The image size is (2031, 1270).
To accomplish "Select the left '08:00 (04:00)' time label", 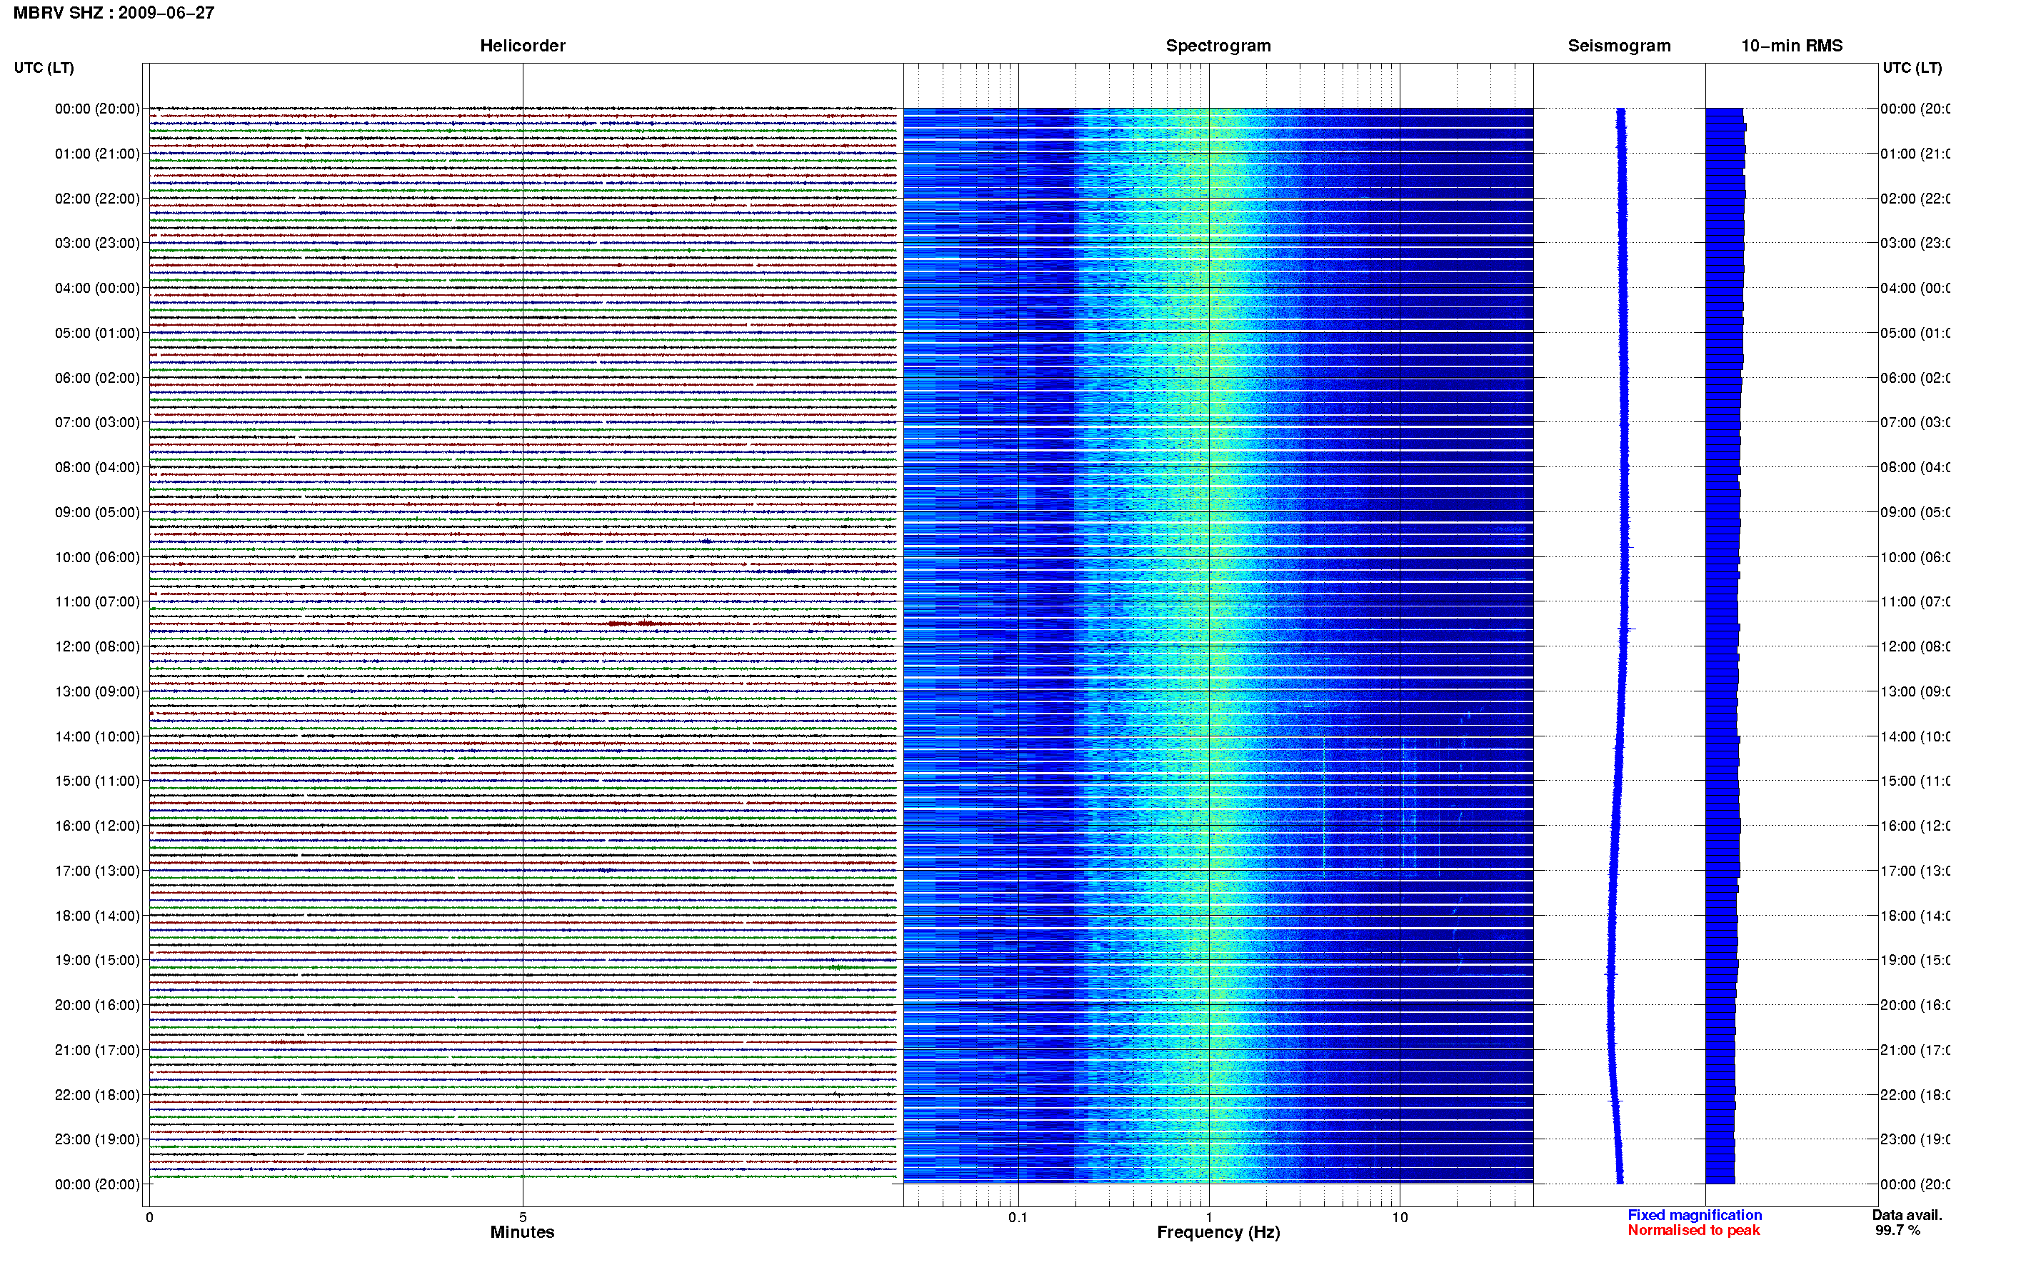I will pos(97,467).
